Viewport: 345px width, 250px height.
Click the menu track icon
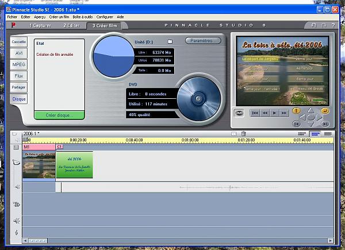point(16,147)
